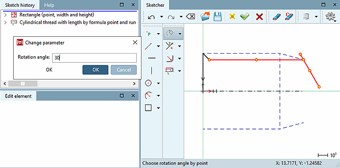Click the scale indicator showing 10⁰
Image resolution: width=340 pixels, height=168 pixels.
click(327, 155)
